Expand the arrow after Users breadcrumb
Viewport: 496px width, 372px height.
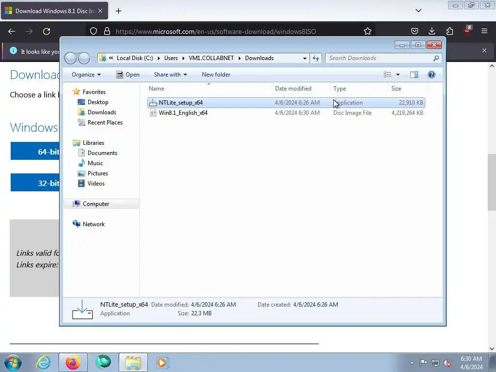coord(183,58)
